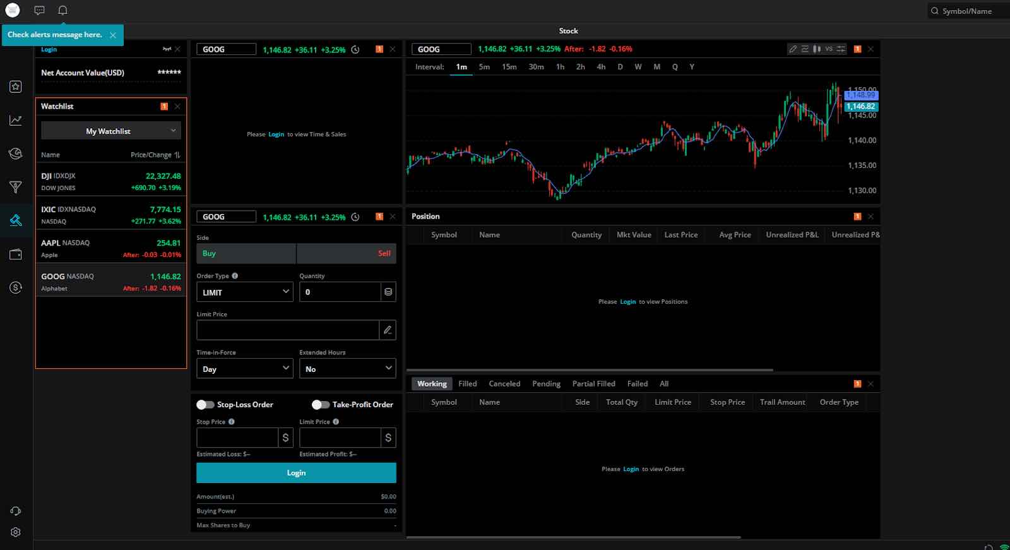
Task: Click orange link icon in Time & Sales panel
Action: (x=379, y=49)
